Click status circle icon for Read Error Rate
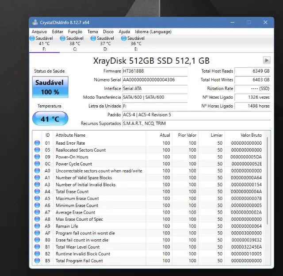283x276 pixels. tap(37, 143)
